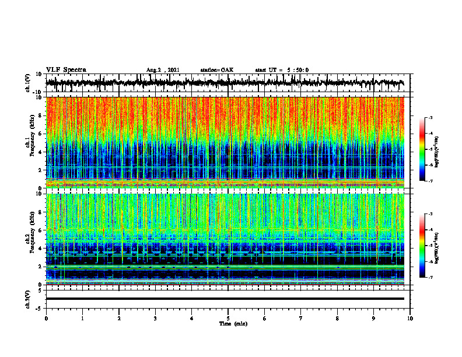
Task: Click the ch.2 PSD color scale bar
Action: [x=422, y=246]
